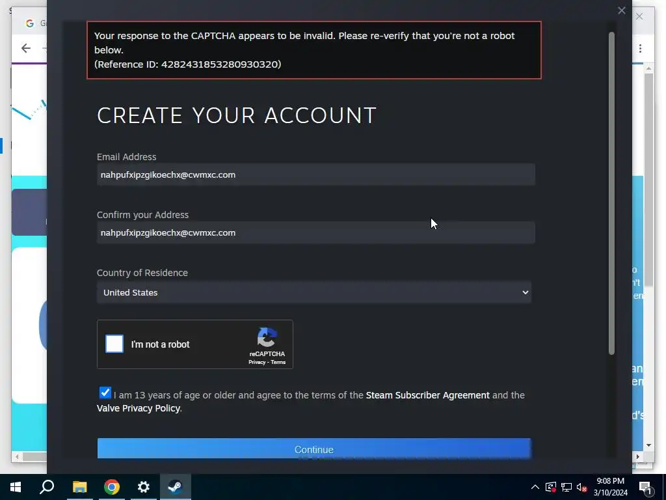Click the Chrome horizontal scroll-left arrow
The width and height of the screenshot is (666, 500).
17,456
